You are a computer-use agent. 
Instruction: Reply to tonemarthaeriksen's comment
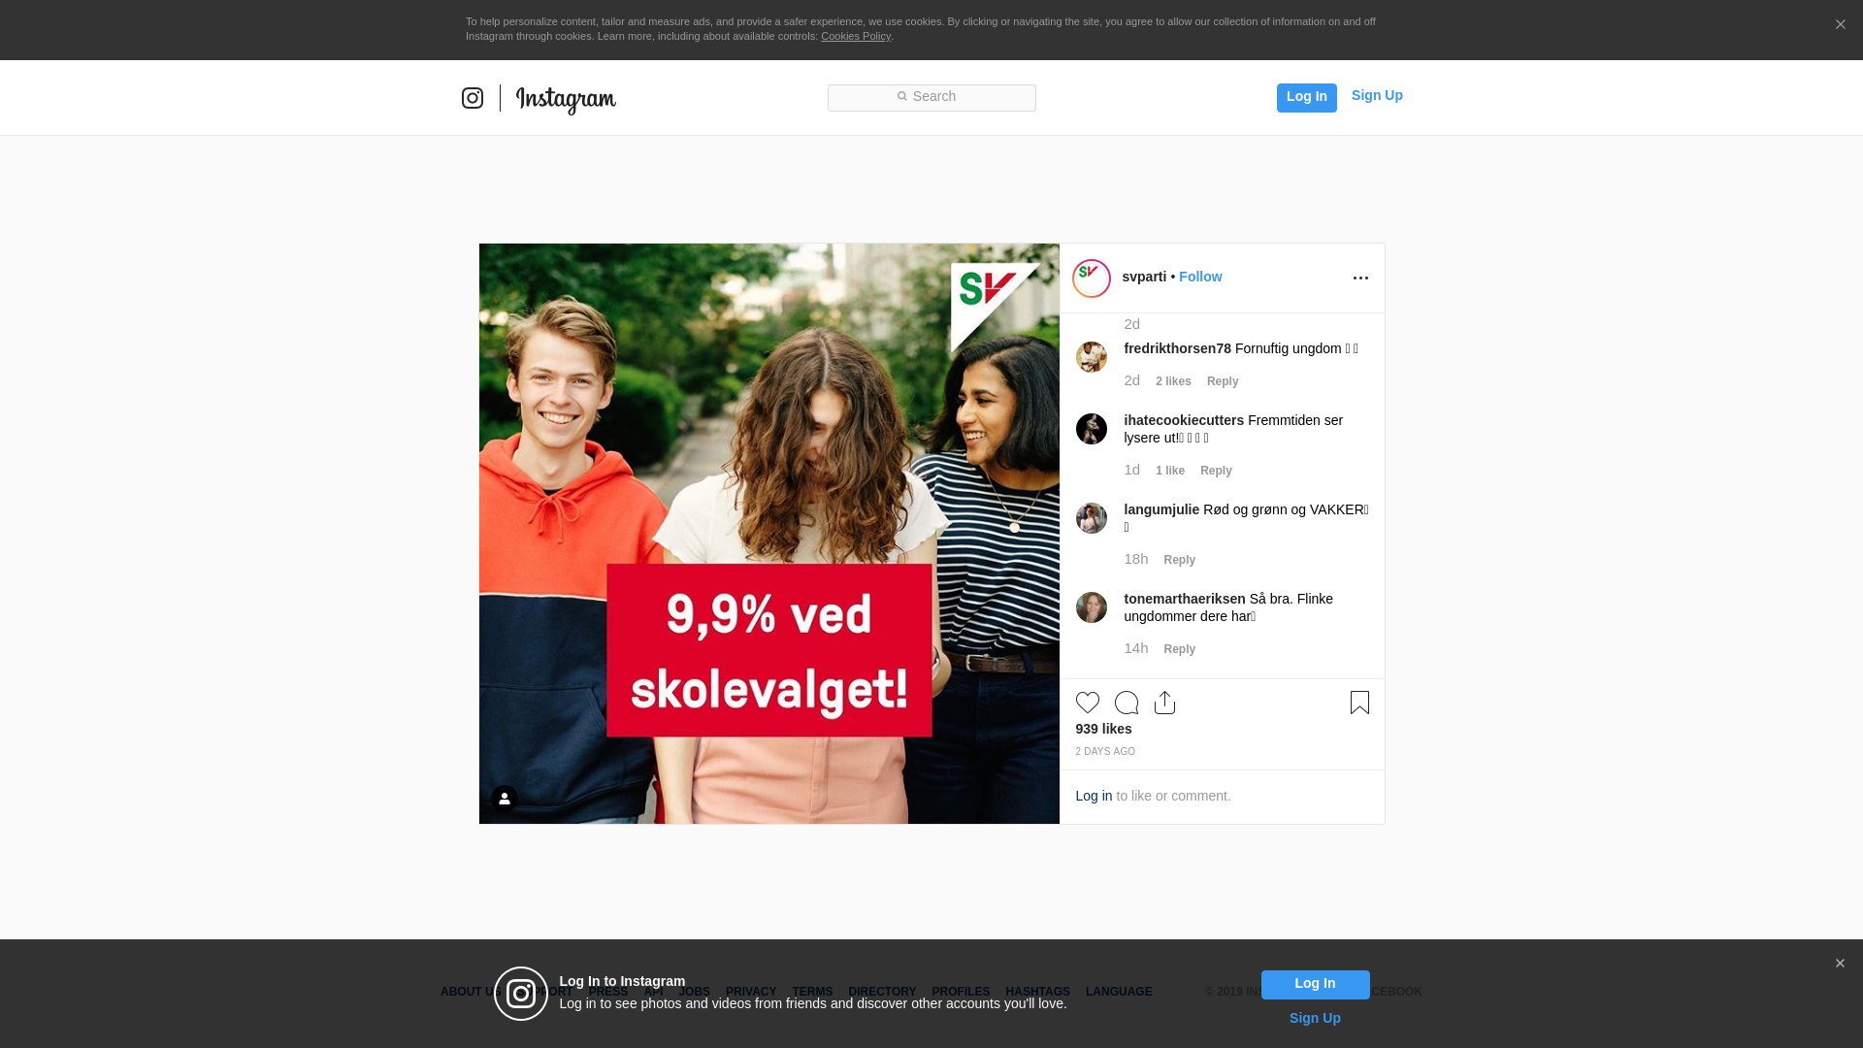(1180, 649)
